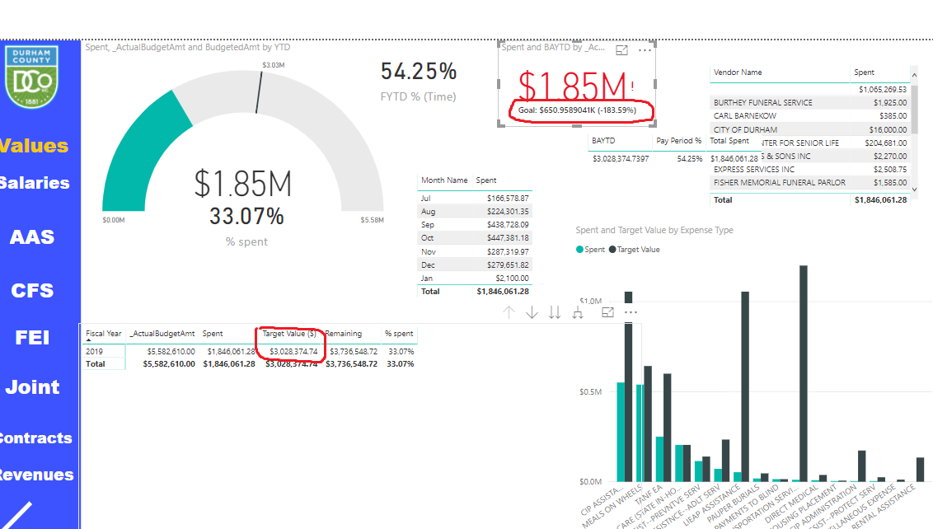Click the $3,028,374.7397 BAYTD value

[621, 159]
